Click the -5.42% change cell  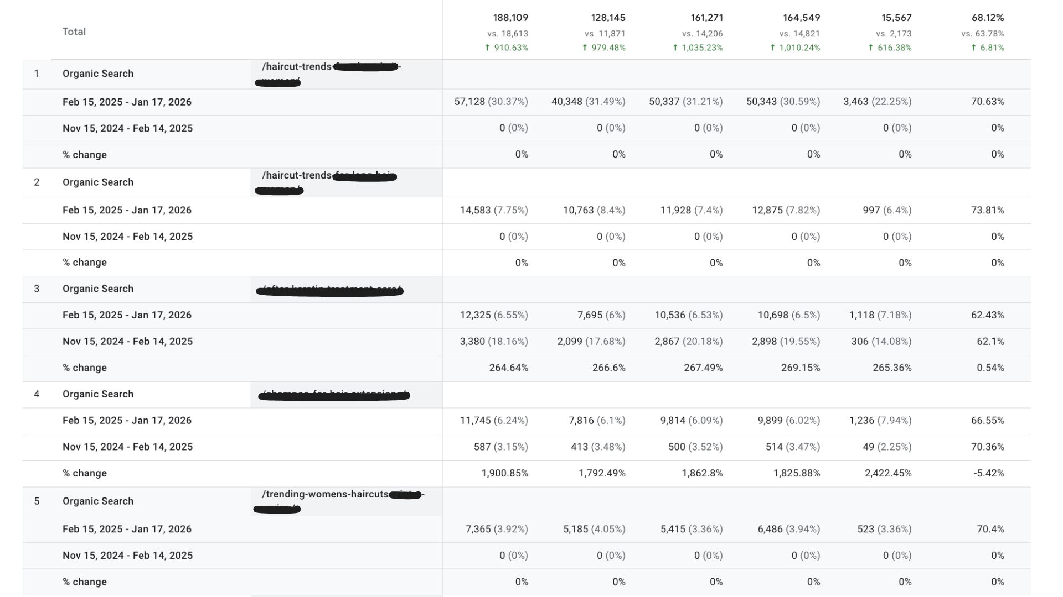[988, 473]
